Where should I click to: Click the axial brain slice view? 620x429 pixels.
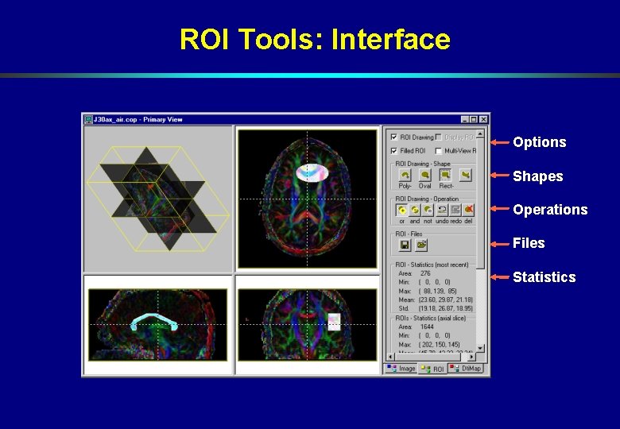[308, 199]
